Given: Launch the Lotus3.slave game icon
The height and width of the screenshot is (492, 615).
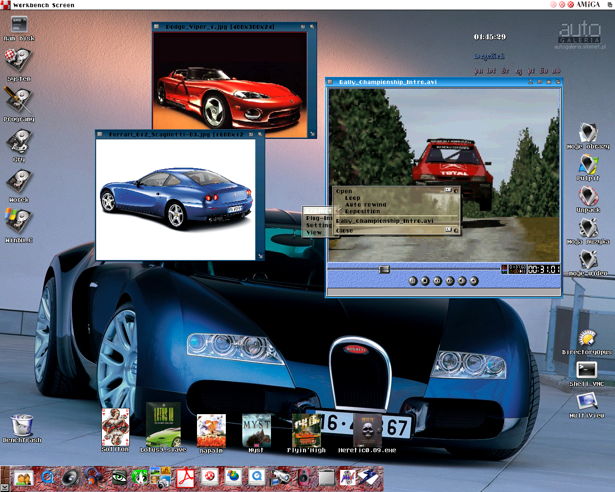Looking at the screenshot, I should [x=163, y=424].
